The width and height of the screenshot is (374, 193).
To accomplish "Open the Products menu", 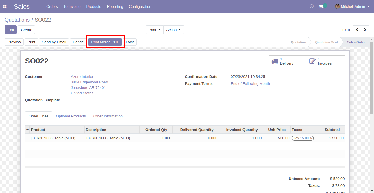I will (94, 6).
